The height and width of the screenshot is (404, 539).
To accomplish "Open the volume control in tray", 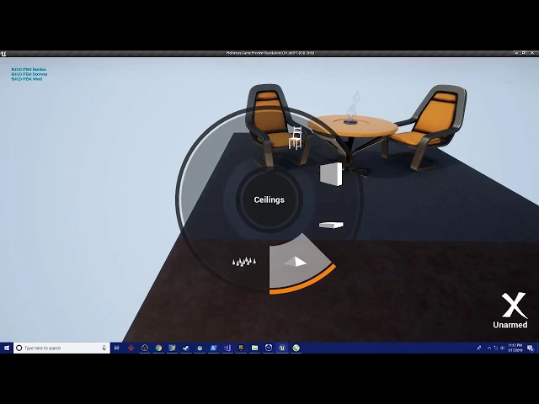I will (x=502, y=348).
